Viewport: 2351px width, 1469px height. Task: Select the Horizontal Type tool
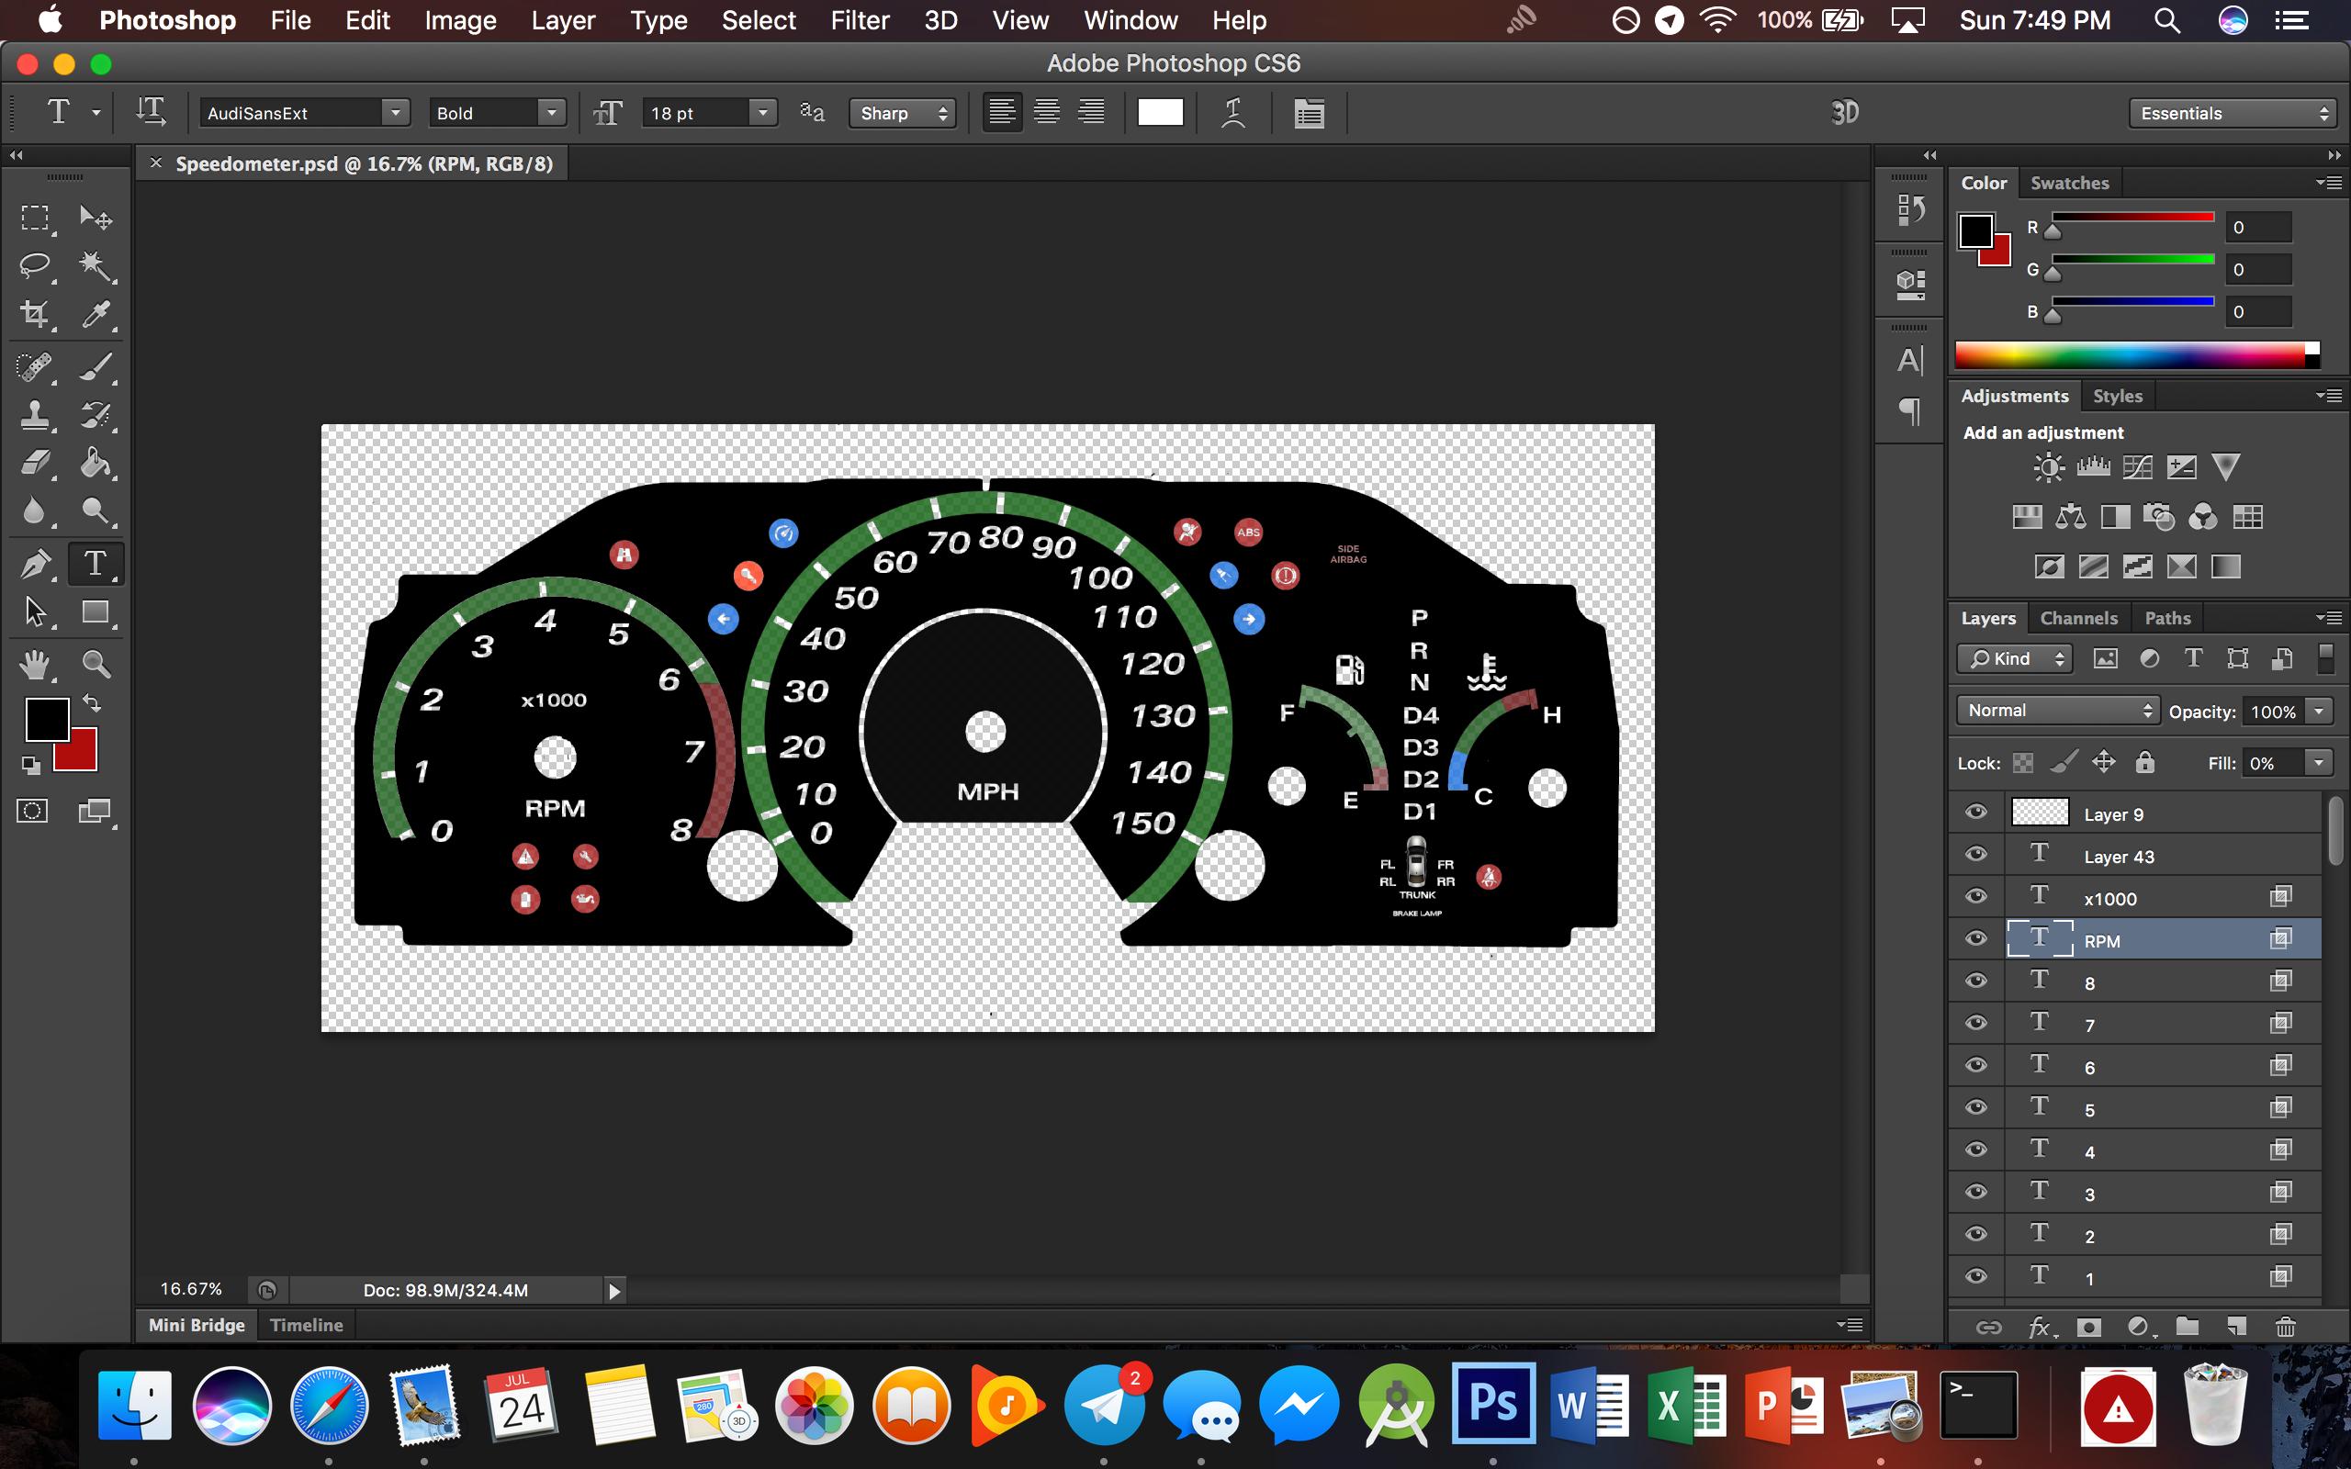click(x=96, y=564)
